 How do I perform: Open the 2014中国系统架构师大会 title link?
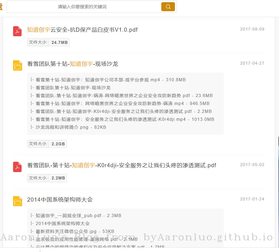click(x=60, y=200)
